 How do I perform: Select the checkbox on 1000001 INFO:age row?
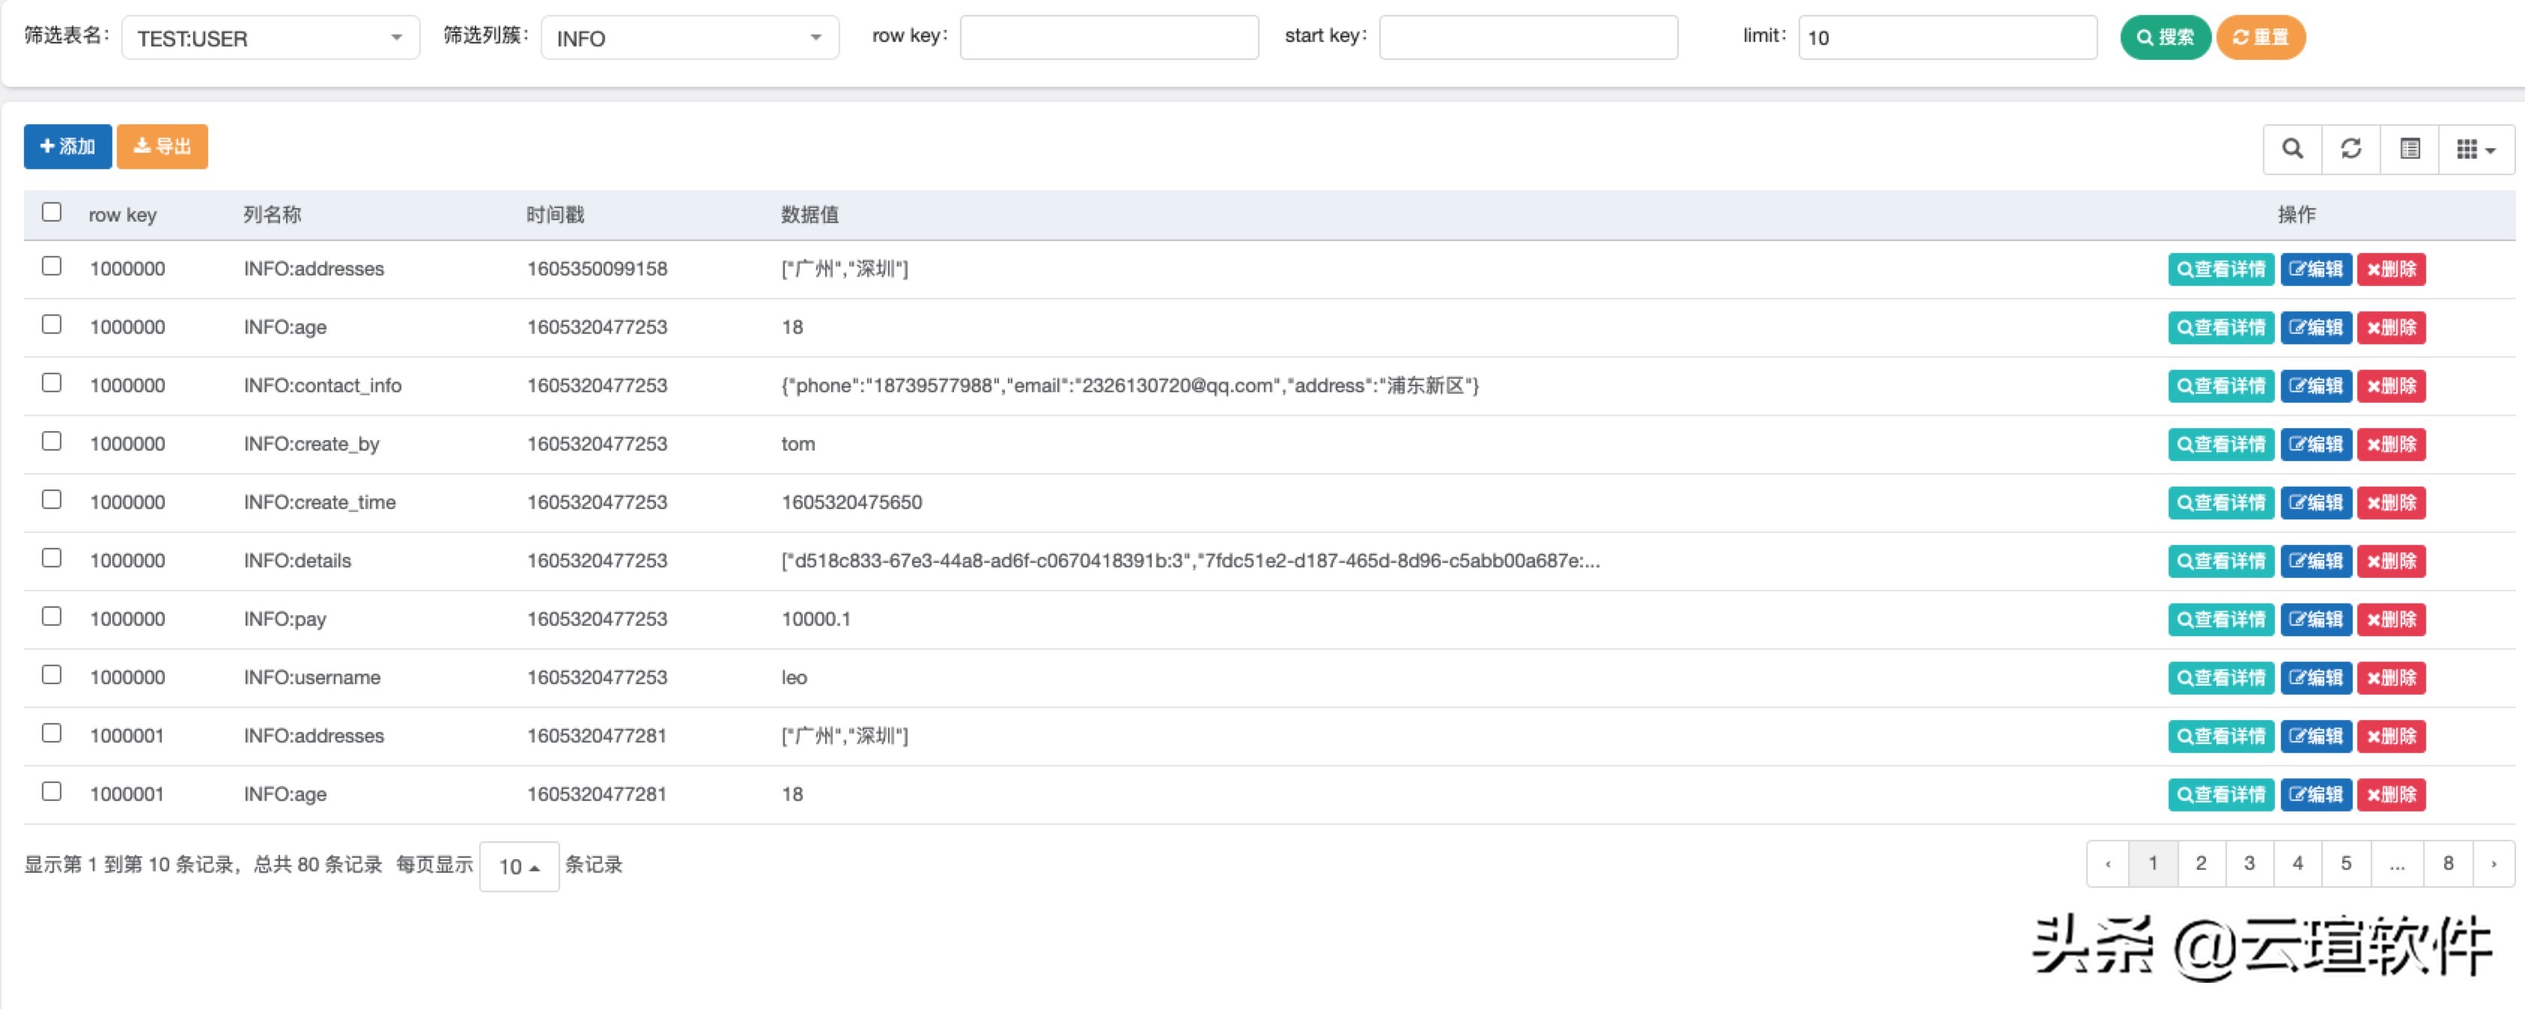point(51,790)
